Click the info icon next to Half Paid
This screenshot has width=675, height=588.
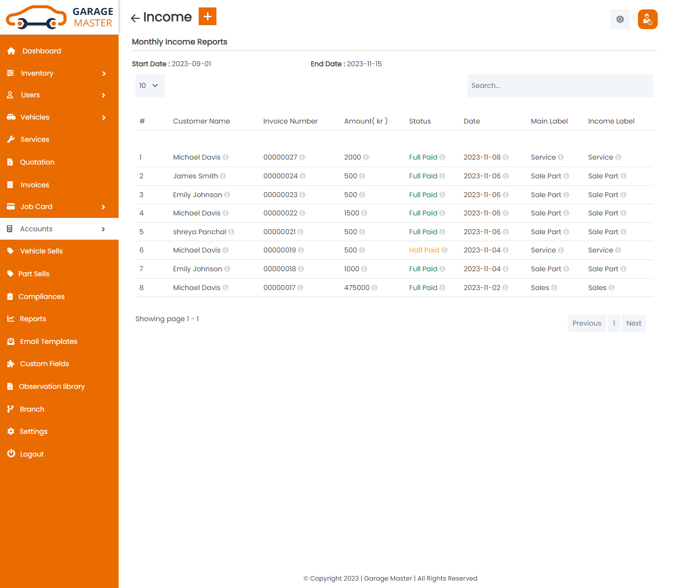click(x=444, y=250)
